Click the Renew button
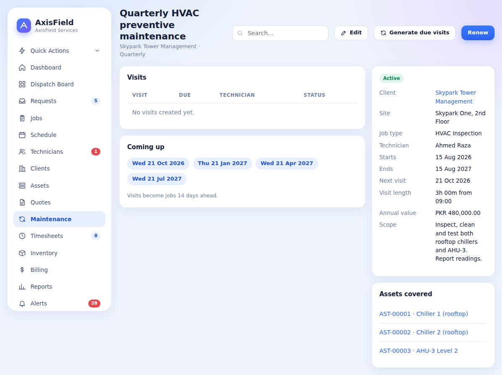502x375 pixels. (478, 33)
